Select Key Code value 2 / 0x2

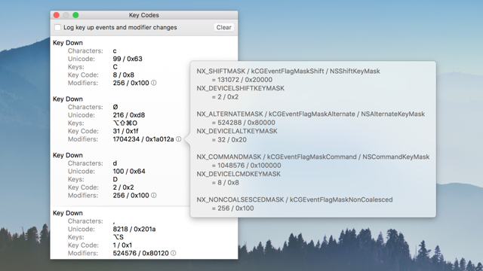[123, 187]
